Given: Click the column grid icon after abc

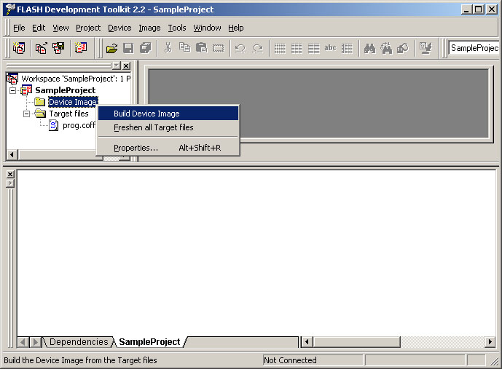Looking at the screenshot, I should 347,48.
